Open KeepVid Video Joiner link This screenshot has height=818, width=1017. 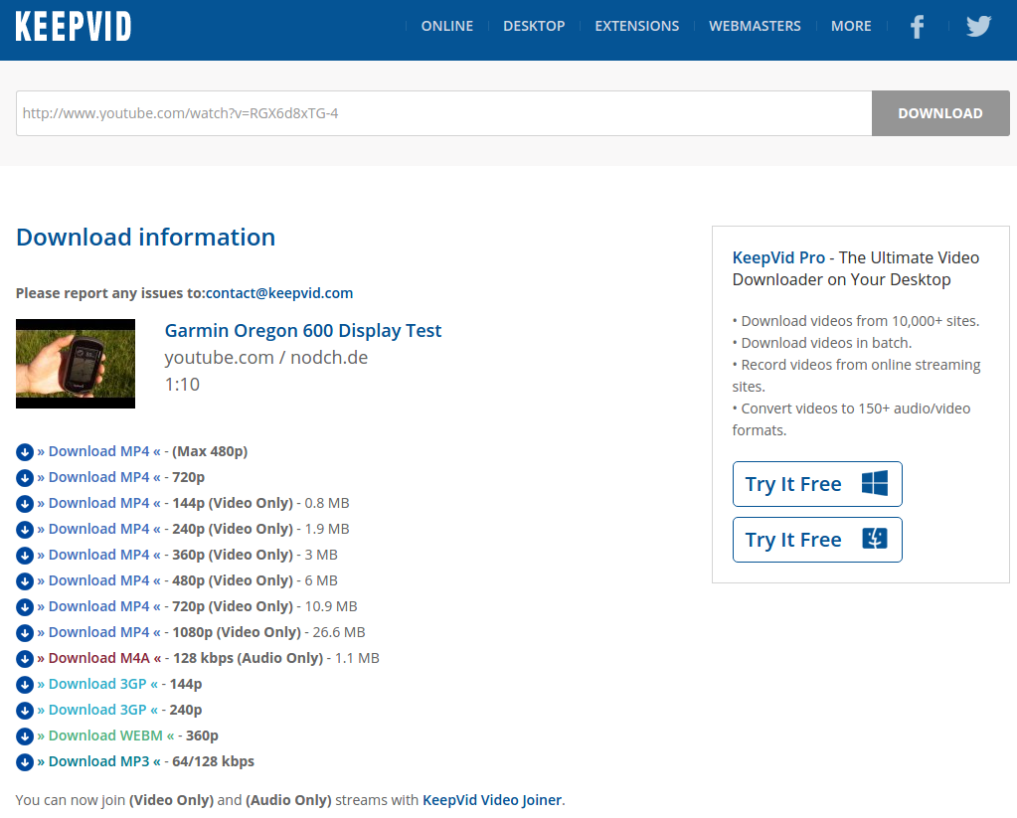(x=492, y=800)
